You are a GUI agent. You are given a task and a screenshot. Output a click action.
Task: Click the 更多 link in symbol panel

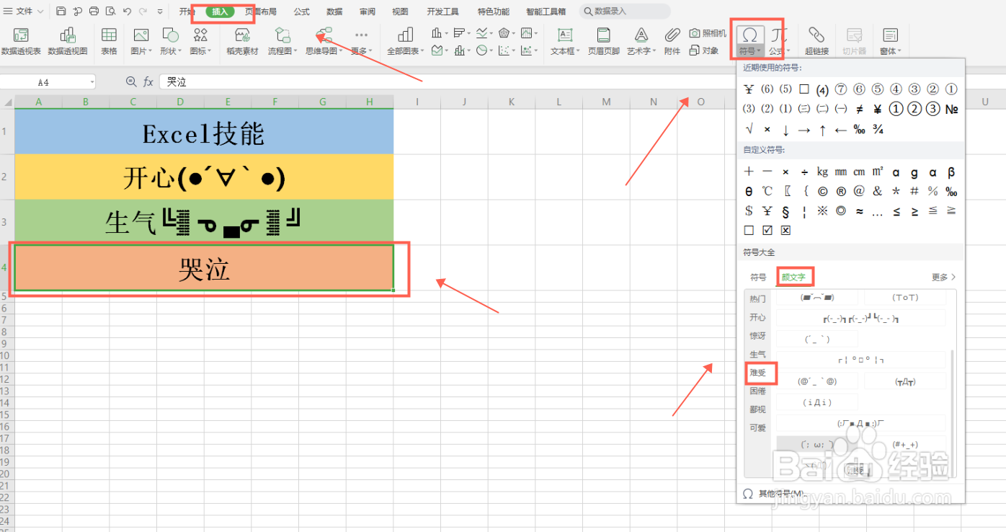click(940, 276)
